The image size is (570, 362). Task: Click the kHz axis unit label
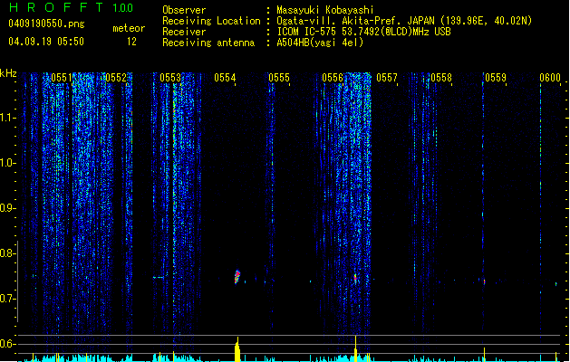tap(8, 73)
